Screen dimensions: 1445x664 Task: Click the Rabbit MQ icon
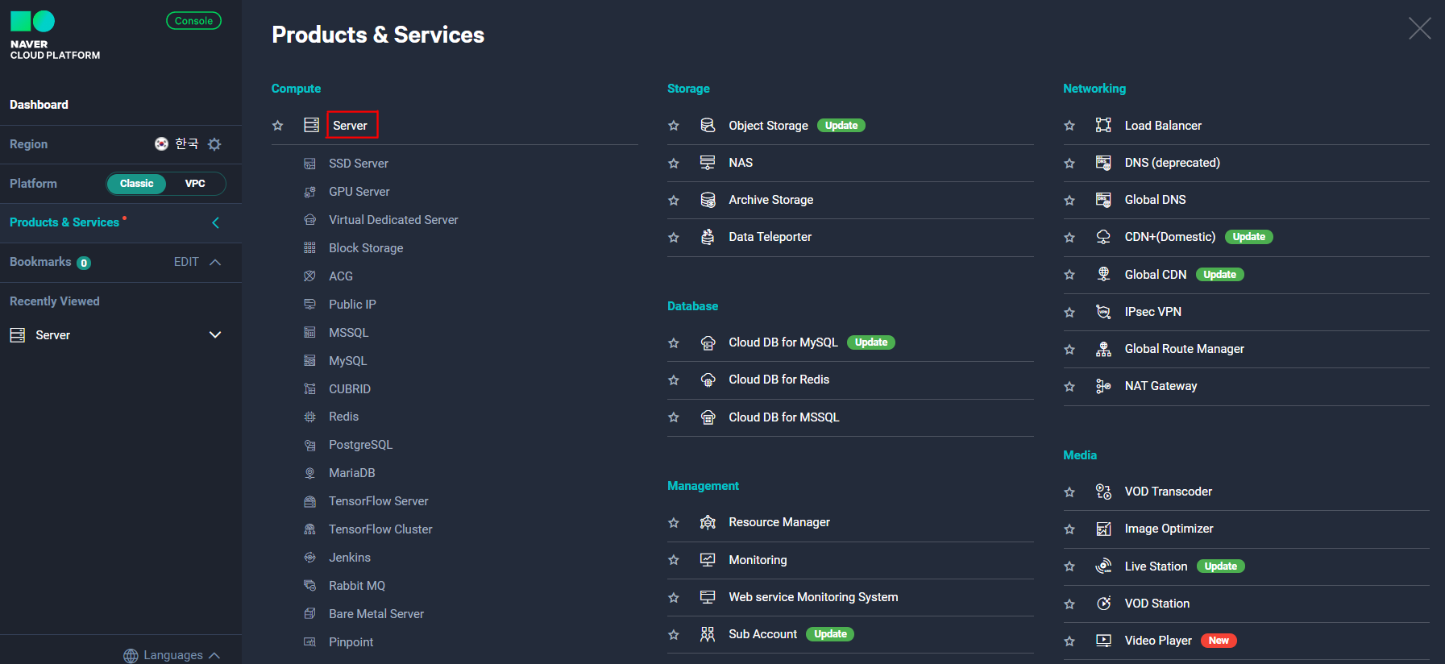(309, 586)
